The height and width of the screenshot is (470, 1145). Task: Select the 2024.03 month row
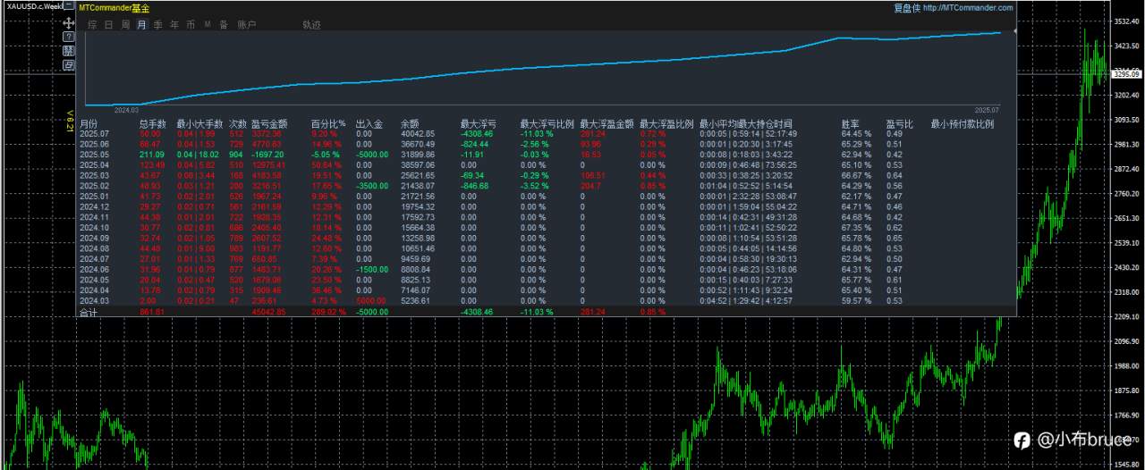point(547,301)
